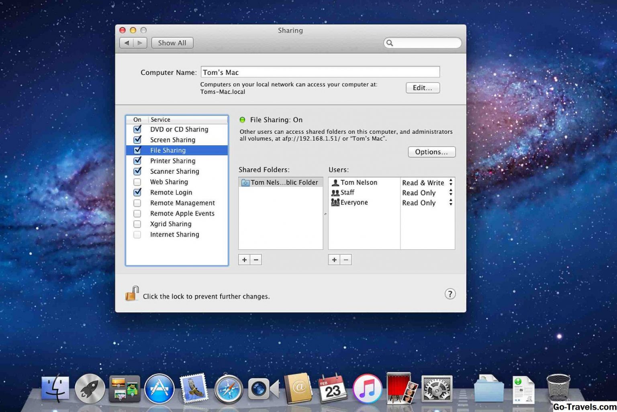Add a user with the plus button
Image resolution: width=617 pixels, height=412 pixels.
[x=334, y=260]
